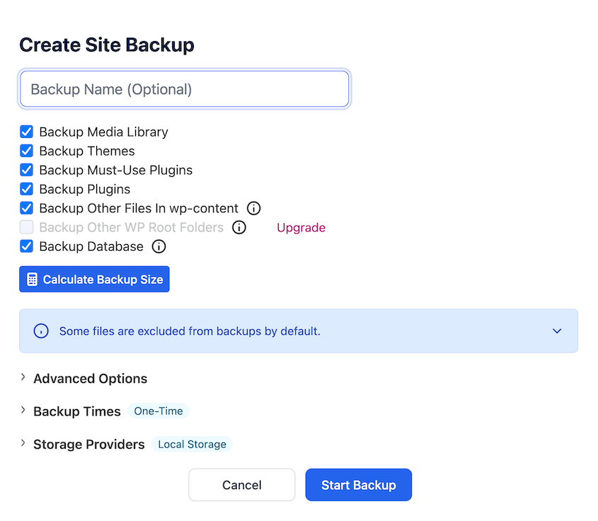
Task: Expand excluded files notice with chevron
Action: tap(557, 331)
